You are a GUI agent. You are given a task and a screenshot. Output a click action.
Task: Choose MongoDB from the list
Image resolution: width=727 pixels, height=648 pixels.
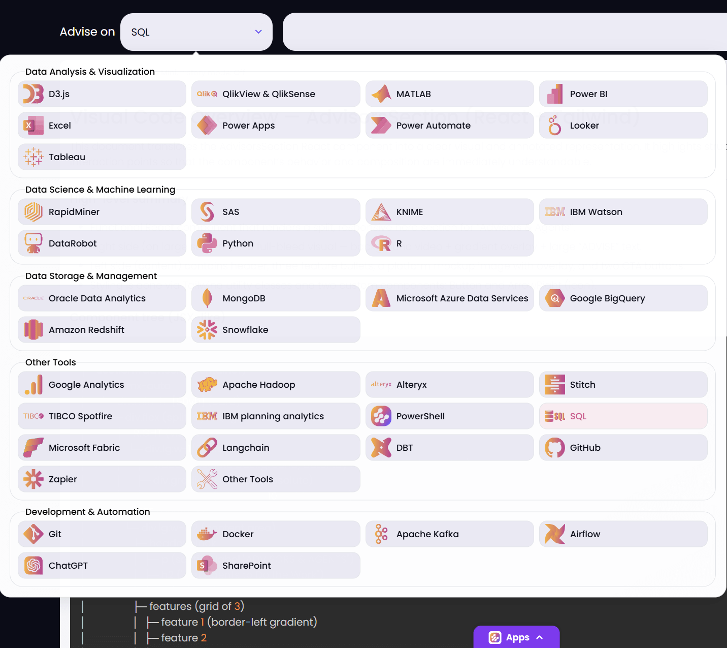tap(275, 298)
